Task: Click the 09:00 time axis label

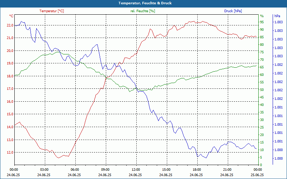Action: (105, 170)
